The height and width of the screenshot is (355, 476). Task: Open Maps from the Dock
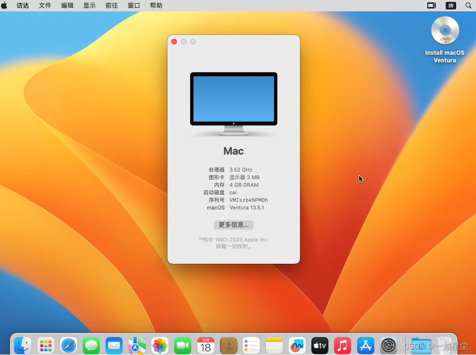pos(137,345)
